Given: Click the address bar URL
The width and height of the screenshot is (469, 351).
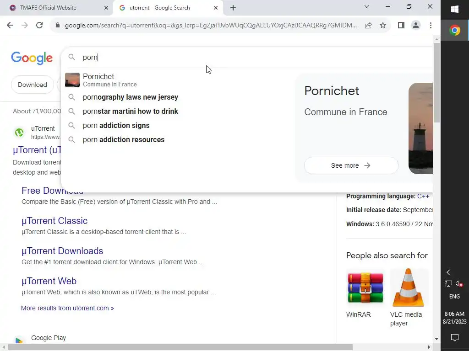Looking at the screenshot, I should pyautogui.click(x=211, y=26).
